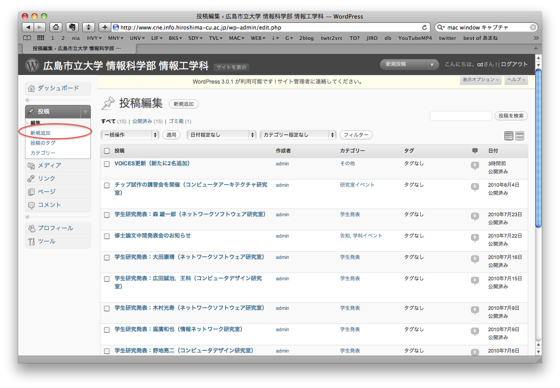This screenshot has width=560, height=388.
Task: Open the YouTubeMP4 bookmark
Action: tap(416, 38)
